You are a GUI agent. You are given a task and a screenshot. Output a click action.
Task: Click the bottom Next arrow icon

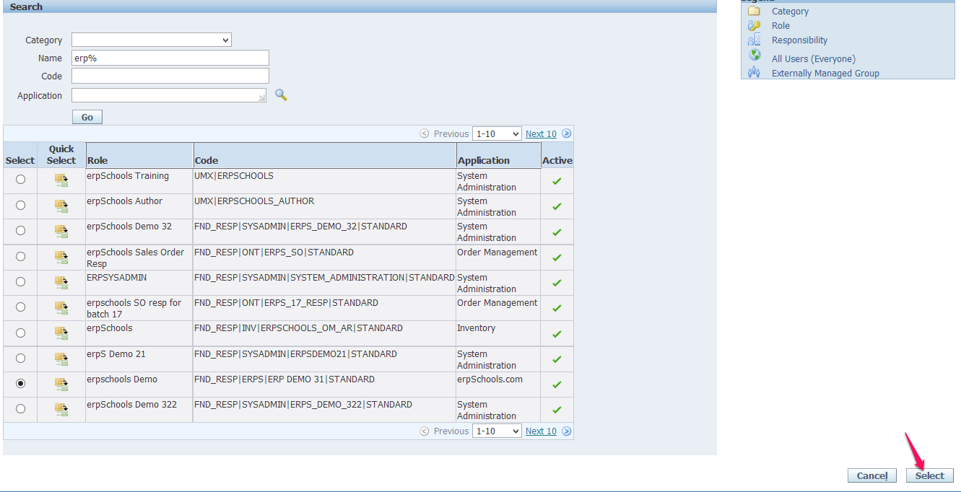click(x=567, y=431)
